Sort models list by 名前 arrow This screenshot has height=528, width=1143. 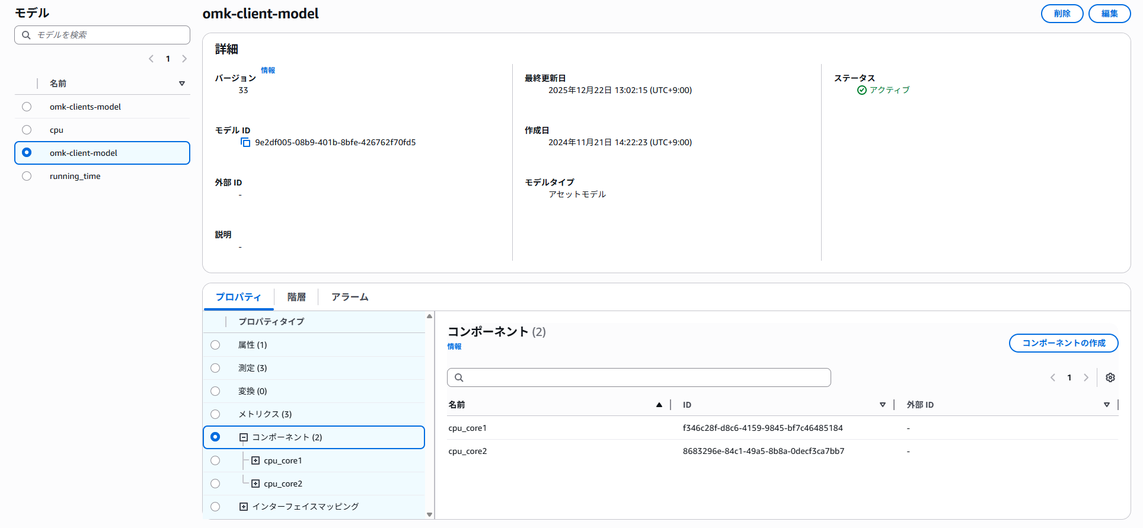182,84
